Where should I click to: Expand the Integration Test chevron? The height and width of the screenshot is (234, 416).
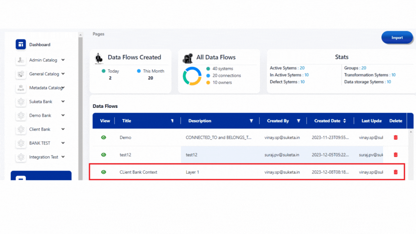pyautogui.click(x=63, y=157)
